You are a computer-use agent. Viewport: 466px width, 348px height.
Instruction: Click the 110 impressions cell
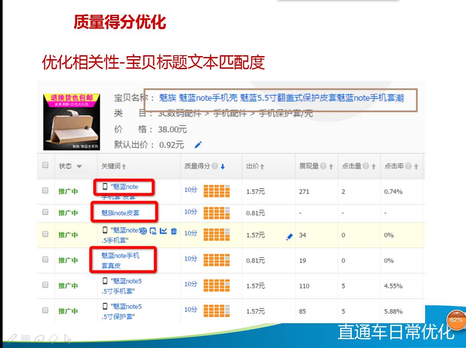pos(304,286)
